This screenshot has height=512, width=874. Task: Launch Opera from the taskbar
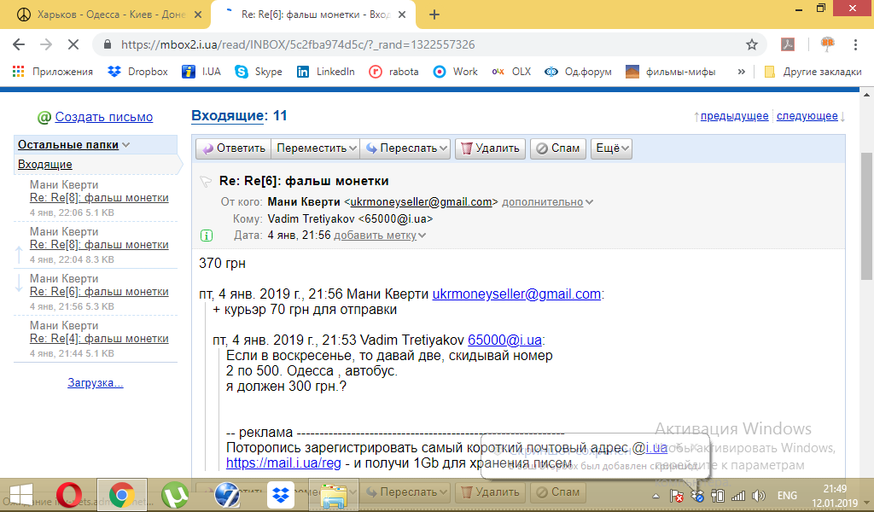point(69,495)
